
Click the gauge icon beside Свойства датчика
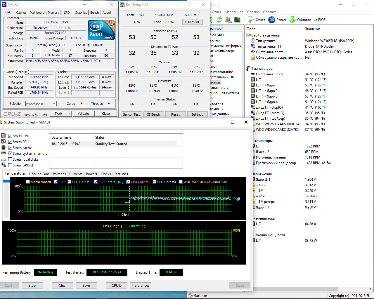[248, 35]
